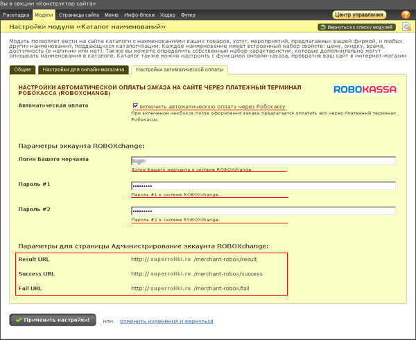Select the Модули menu tab
The height and width of the screenshot is (340, 416).
tap(44, 15)
